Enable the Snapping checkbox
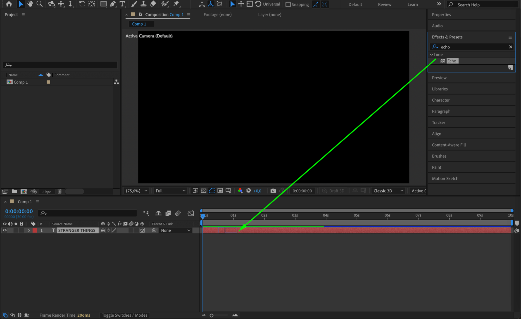The width and height of the screenshot is (521, 319). (288, 4)
